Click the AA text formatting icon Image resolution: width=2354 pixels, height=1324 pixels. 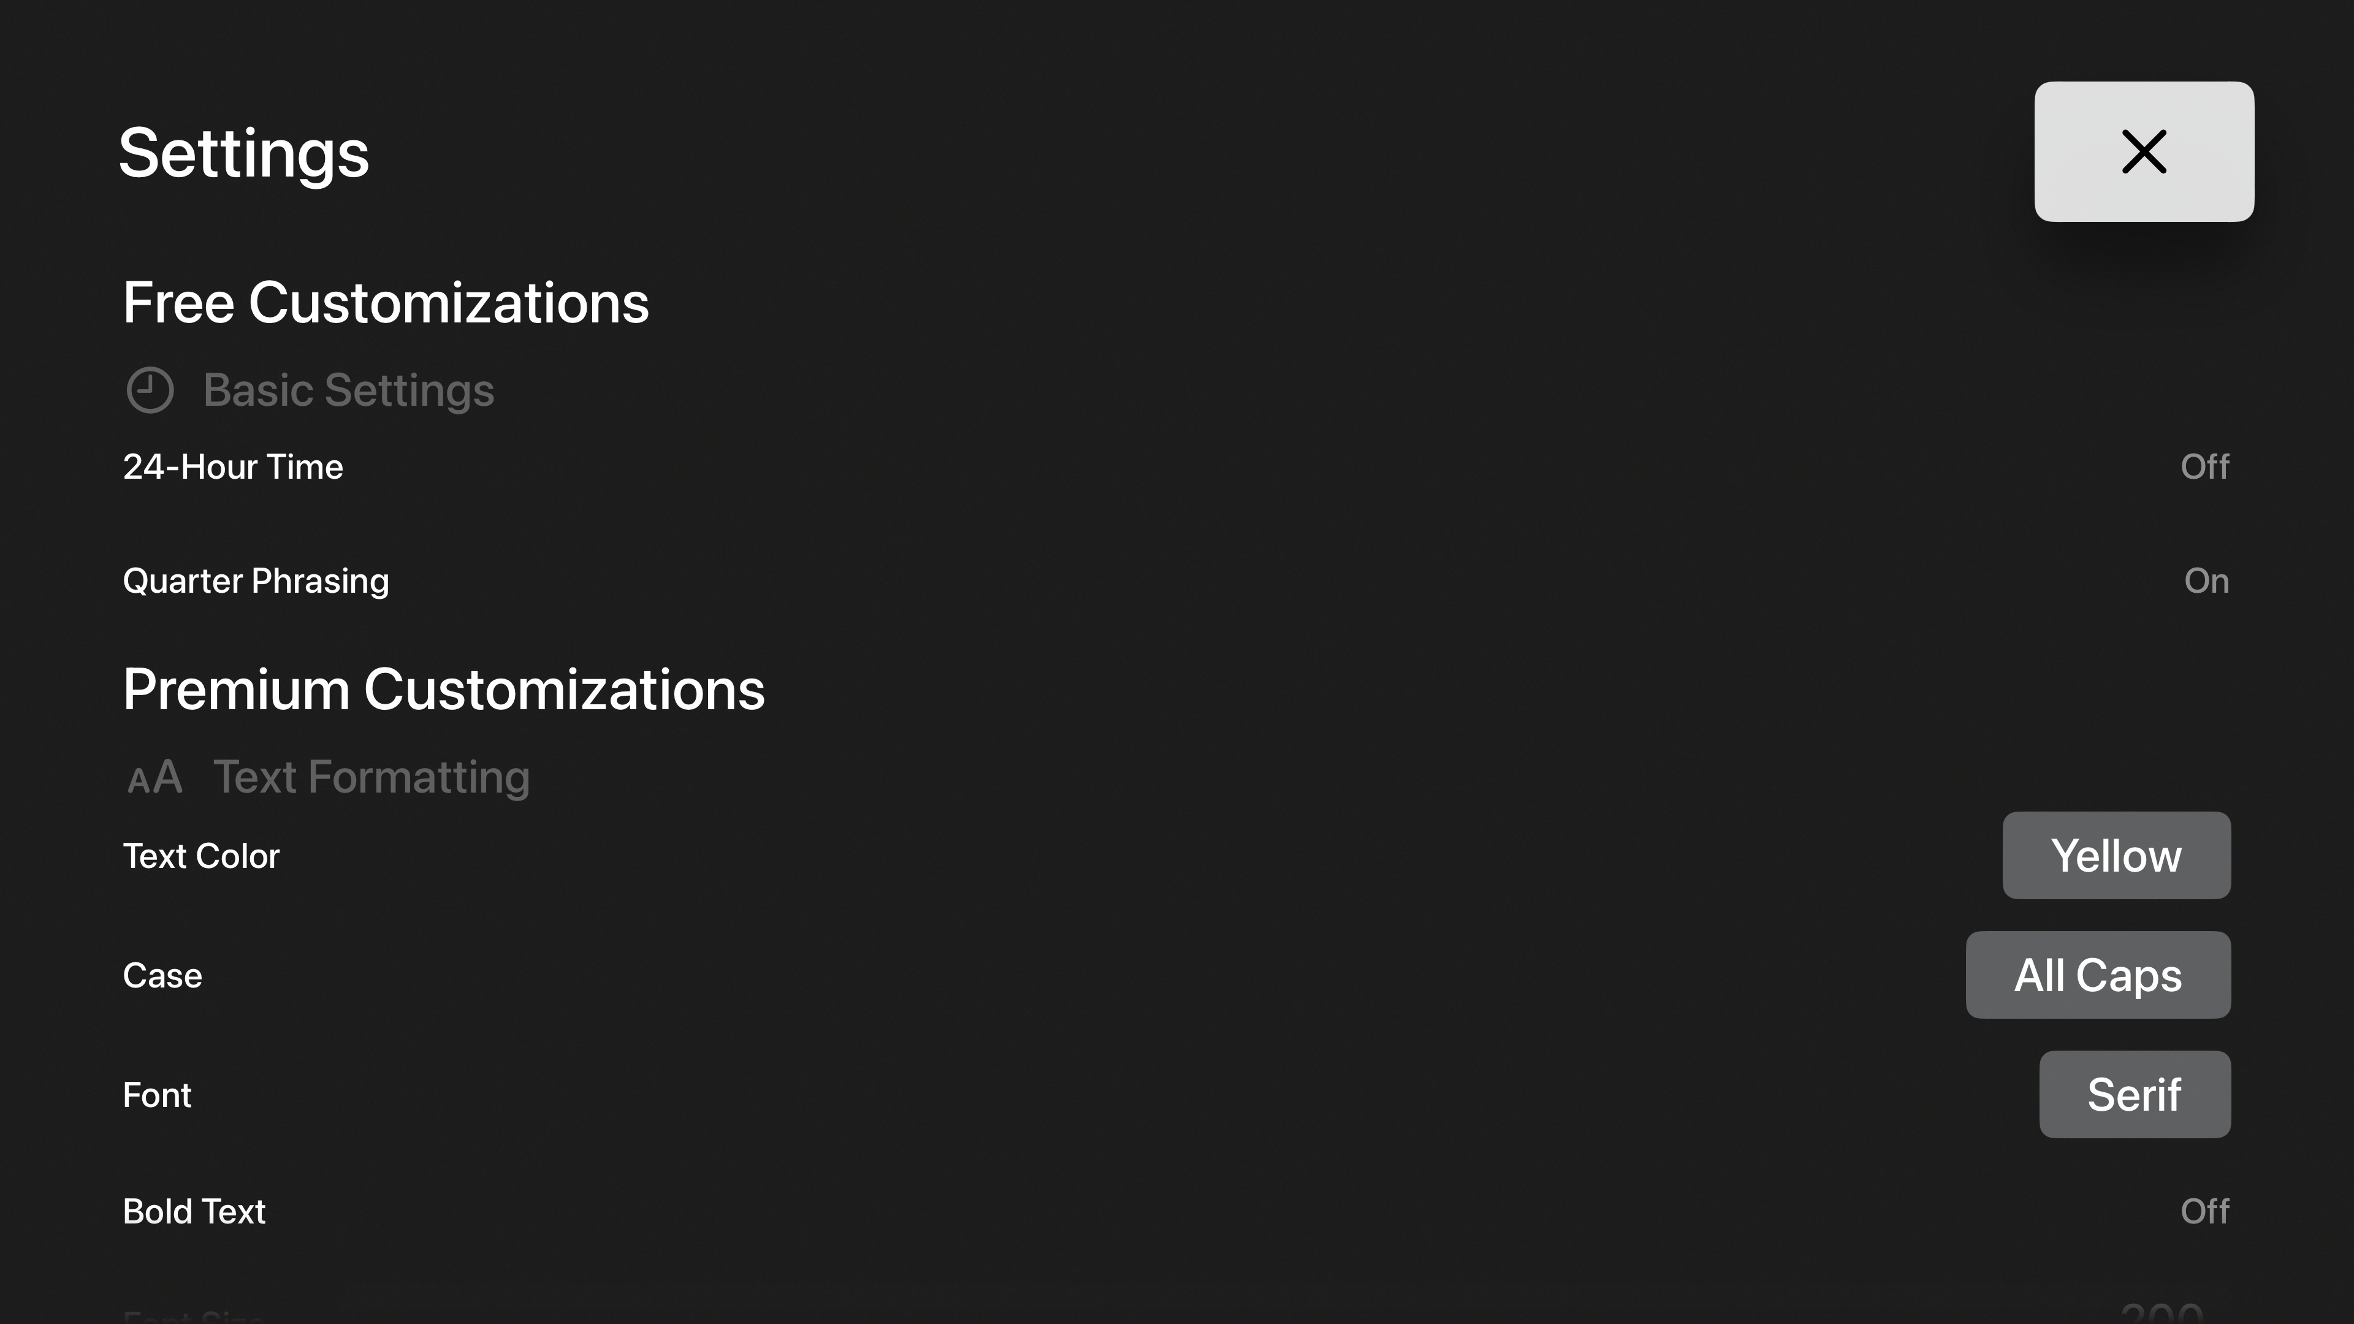(154, 778)
